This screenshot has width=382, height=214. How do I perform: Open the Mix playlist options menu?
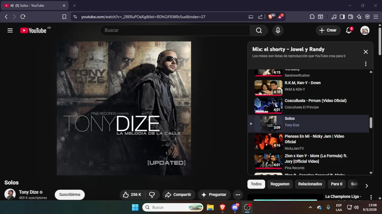(x=366, y=64)
